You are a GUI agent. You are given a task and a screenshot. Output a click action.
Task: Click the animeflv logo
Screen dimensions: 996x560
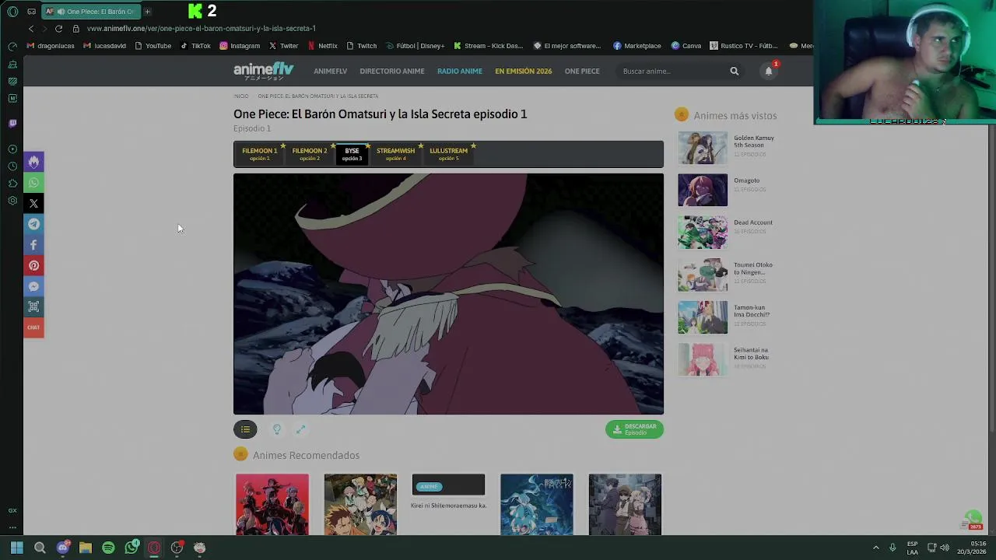(x=264, y=71)
